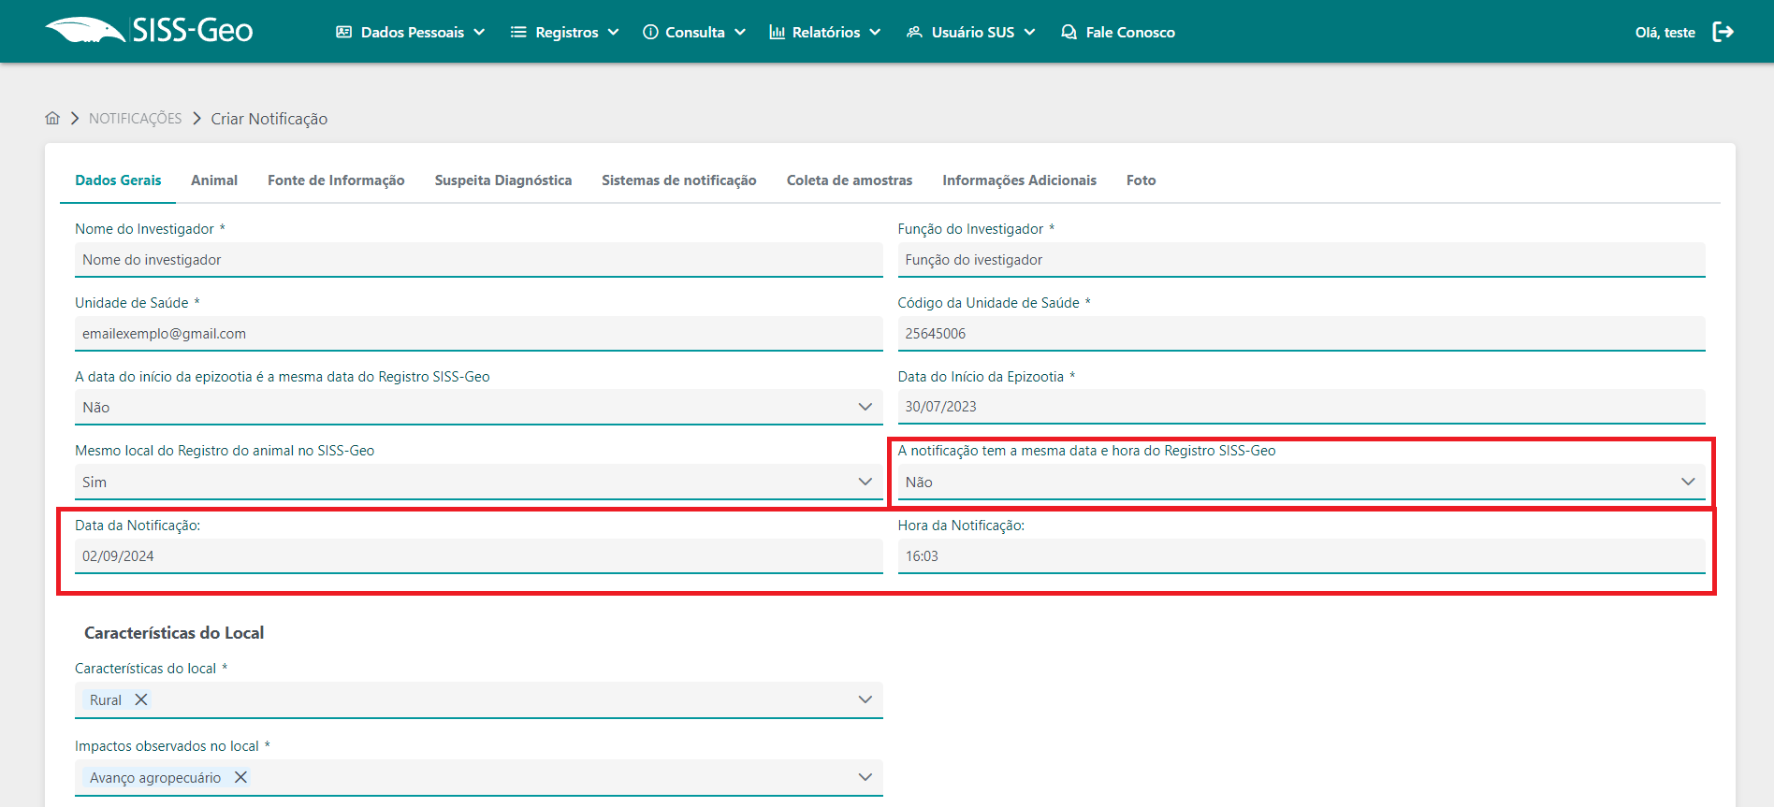Open the Foto tab
Viewport: 1774px width, 807px height.
[1141, 180]
